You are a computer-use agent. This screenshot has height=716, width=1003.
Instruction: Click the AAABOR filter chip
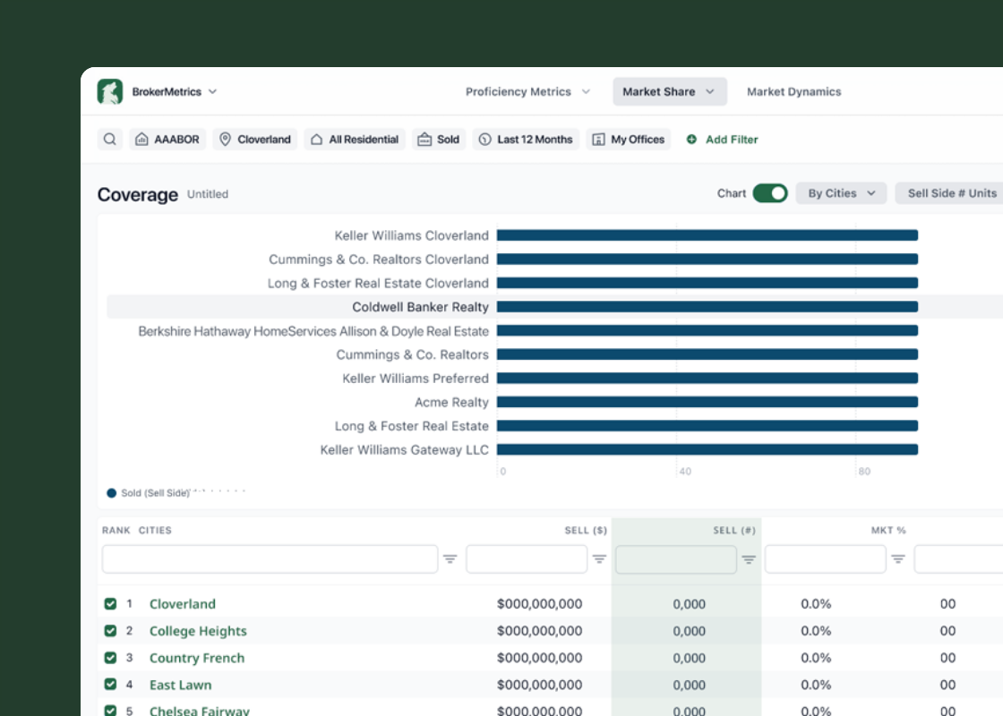click(167, 140)
